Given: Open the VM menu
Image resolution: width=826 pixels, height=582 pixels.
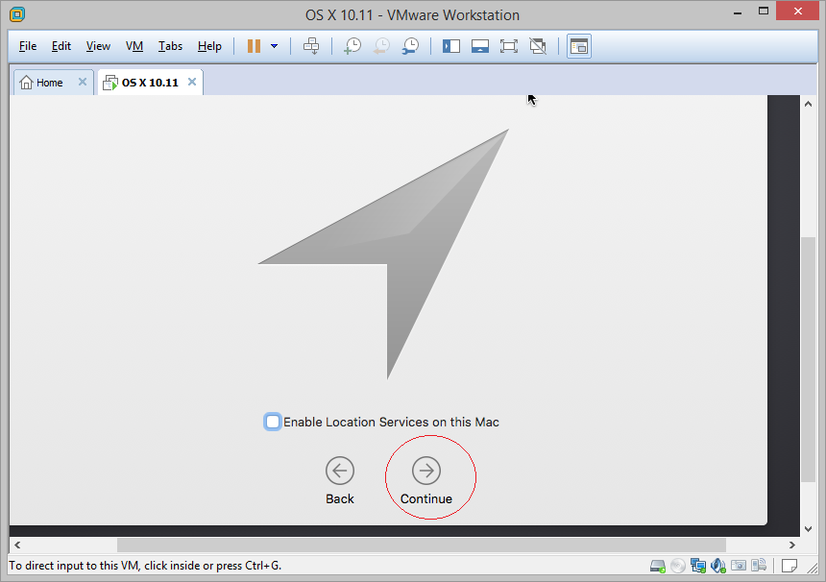Looking at the screenshot, I should [x=134, y=46].
